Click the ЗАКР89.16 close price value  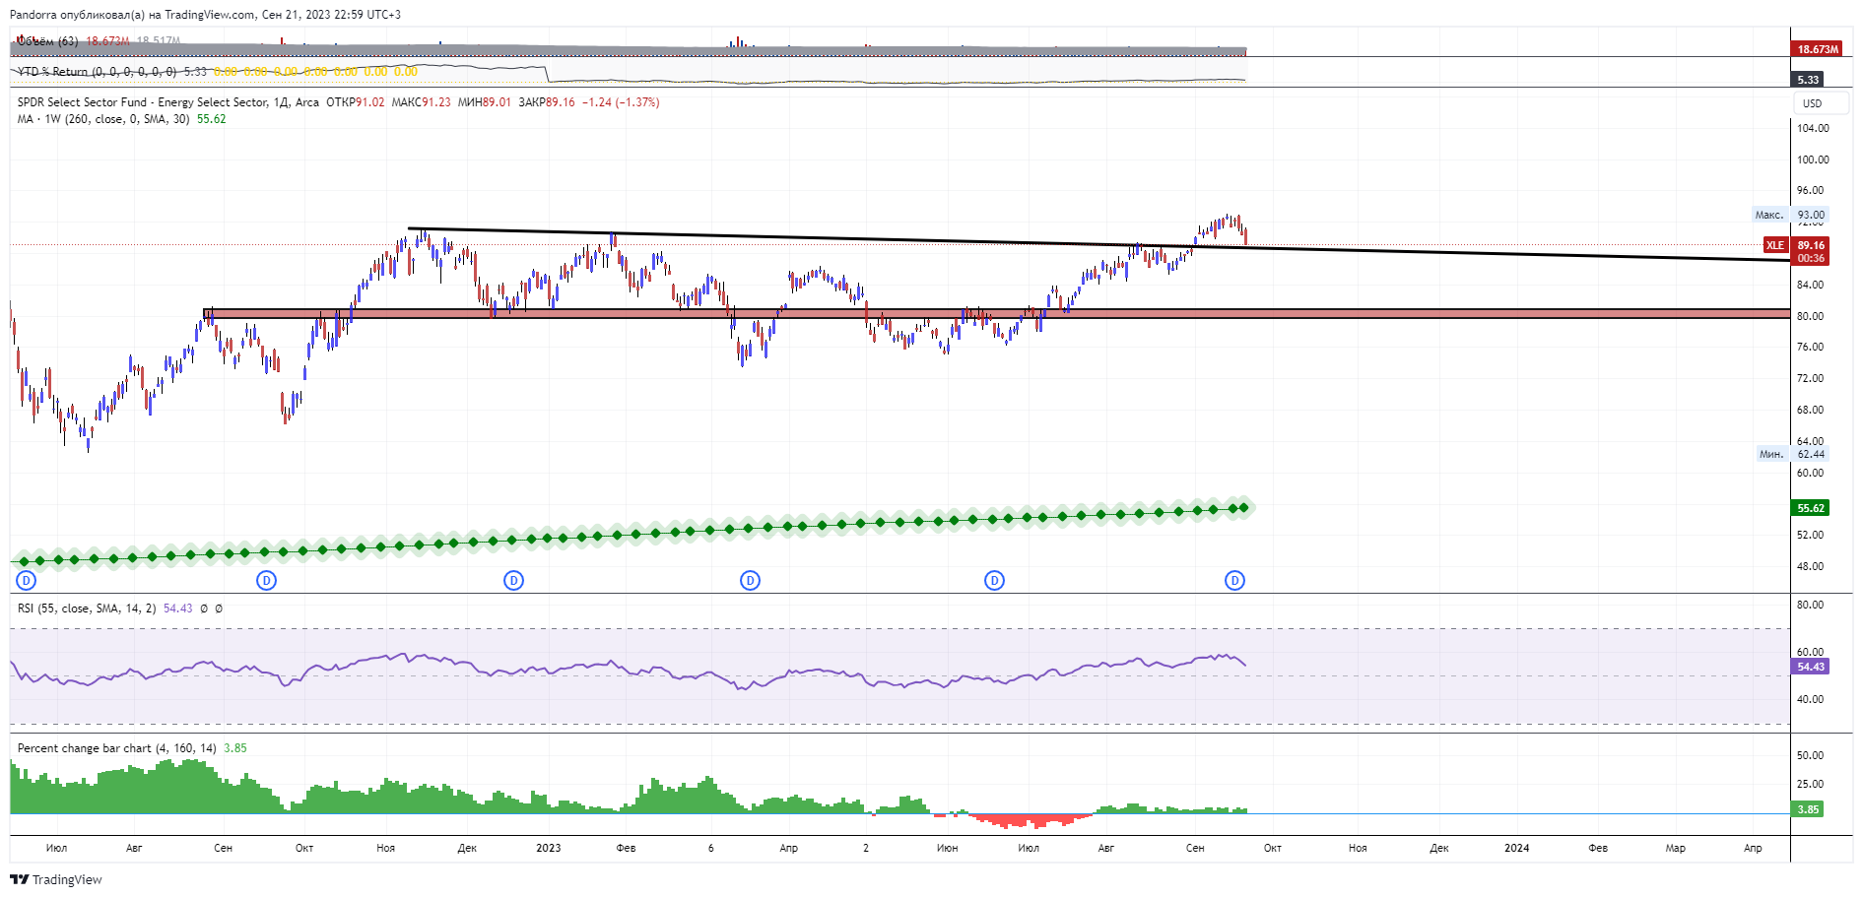pyautogui.click(x=547, y=102)
